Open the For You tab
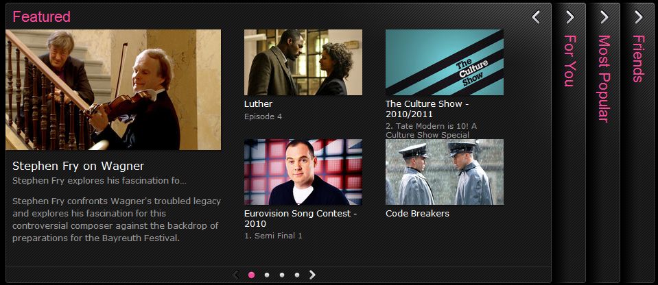658x285 pixels. (569, 61)
